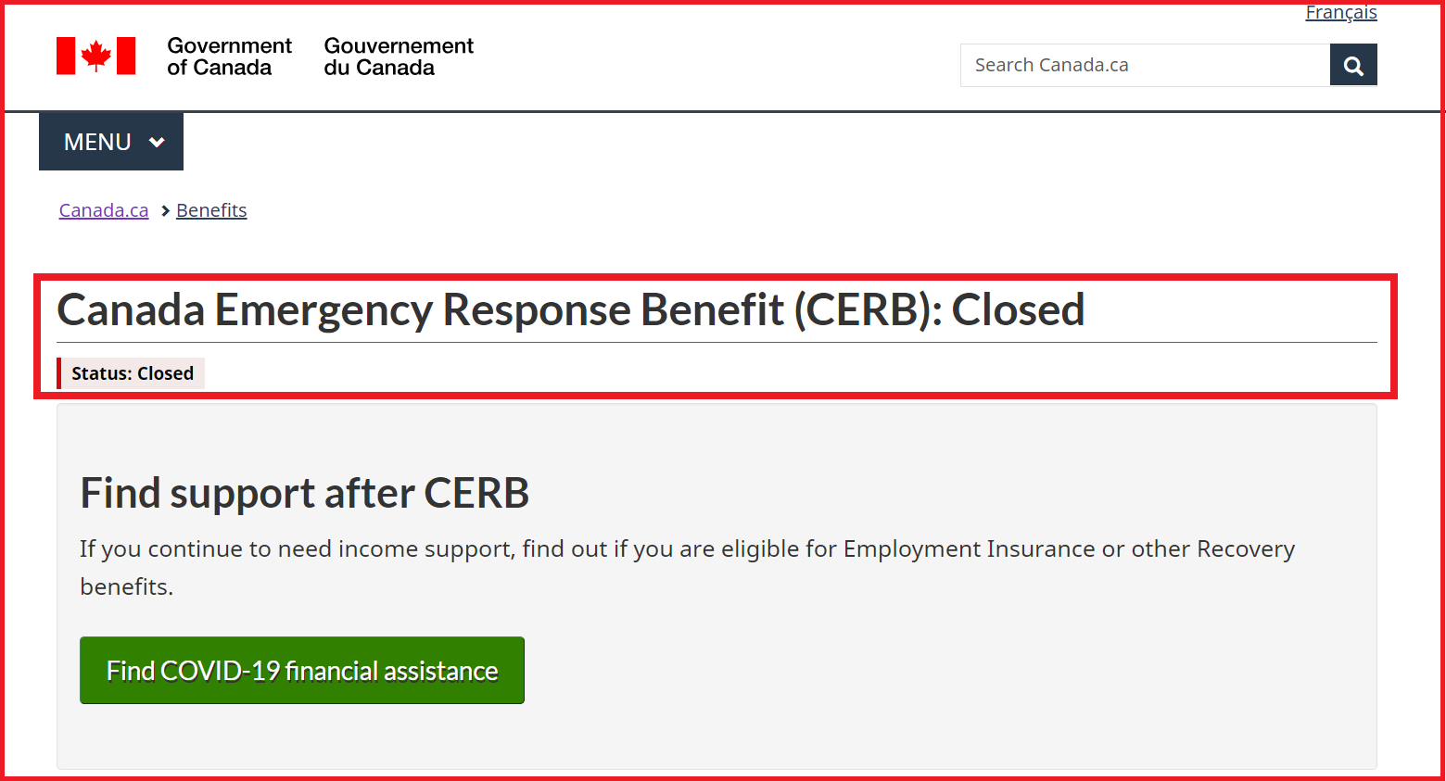The height and width of the screenshot is (781, 1446).
Task: Click the Find support after CERB heading
Action: tap(304, 492)
